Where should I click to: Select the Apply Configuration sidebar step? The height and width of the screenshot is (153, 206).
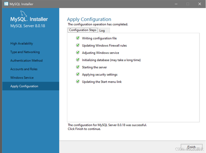pos(31,86)
